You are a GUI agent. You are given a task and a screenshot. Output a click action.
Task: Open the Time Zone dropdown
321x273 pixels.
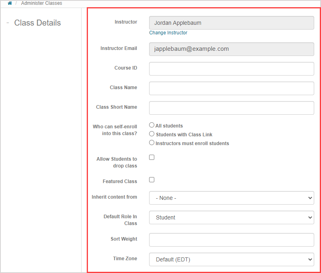(231, 259)
